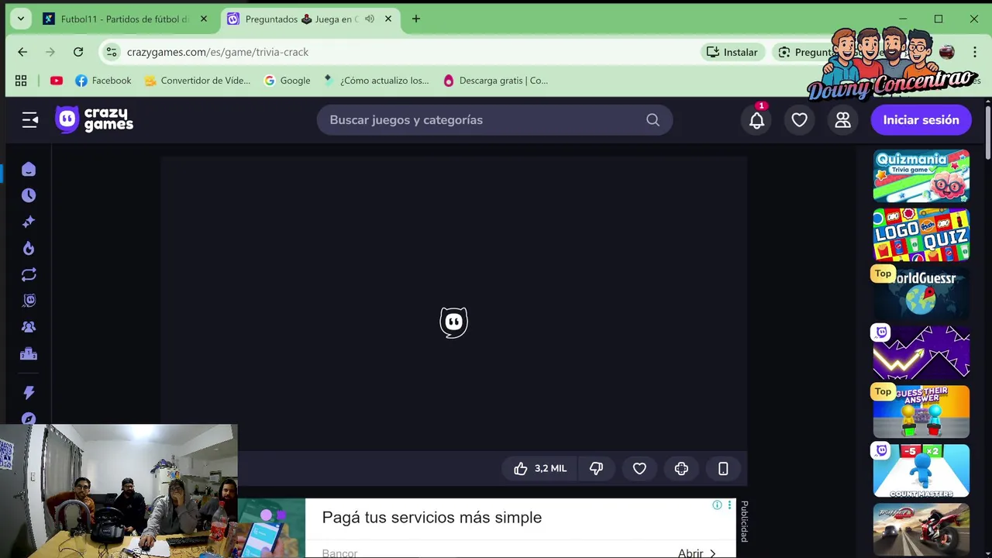The width and height of the screenshot is (992, 558).
Task: Click the Abrir ad button
Action: tap(696, 553)
